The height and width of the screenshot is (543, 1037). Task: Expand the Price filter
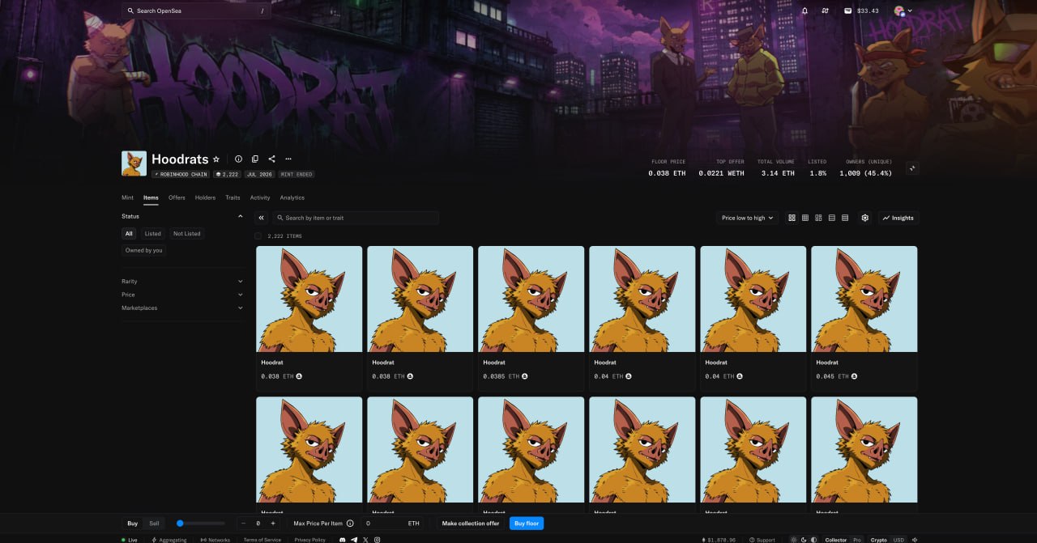coord(183,295)
